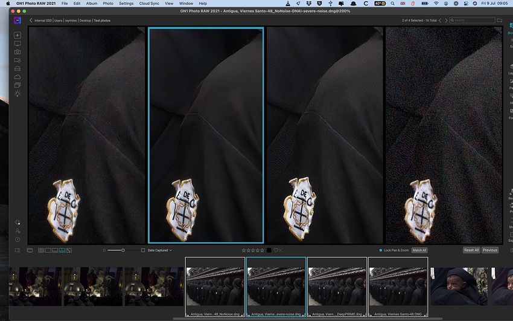Open the Cloud Sync menu

pyautogui.click(x=149, y=4)
